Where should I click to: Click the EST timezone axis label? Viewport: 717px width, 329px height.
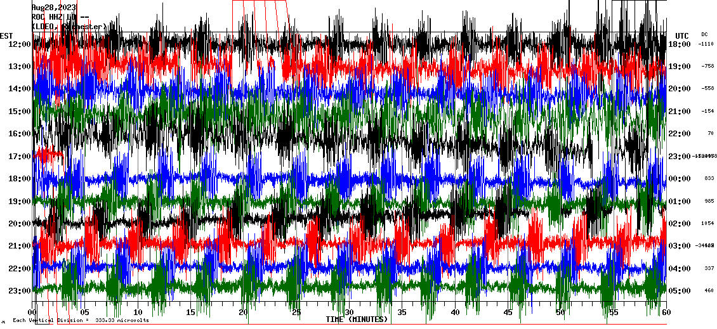tap(7, 35)
